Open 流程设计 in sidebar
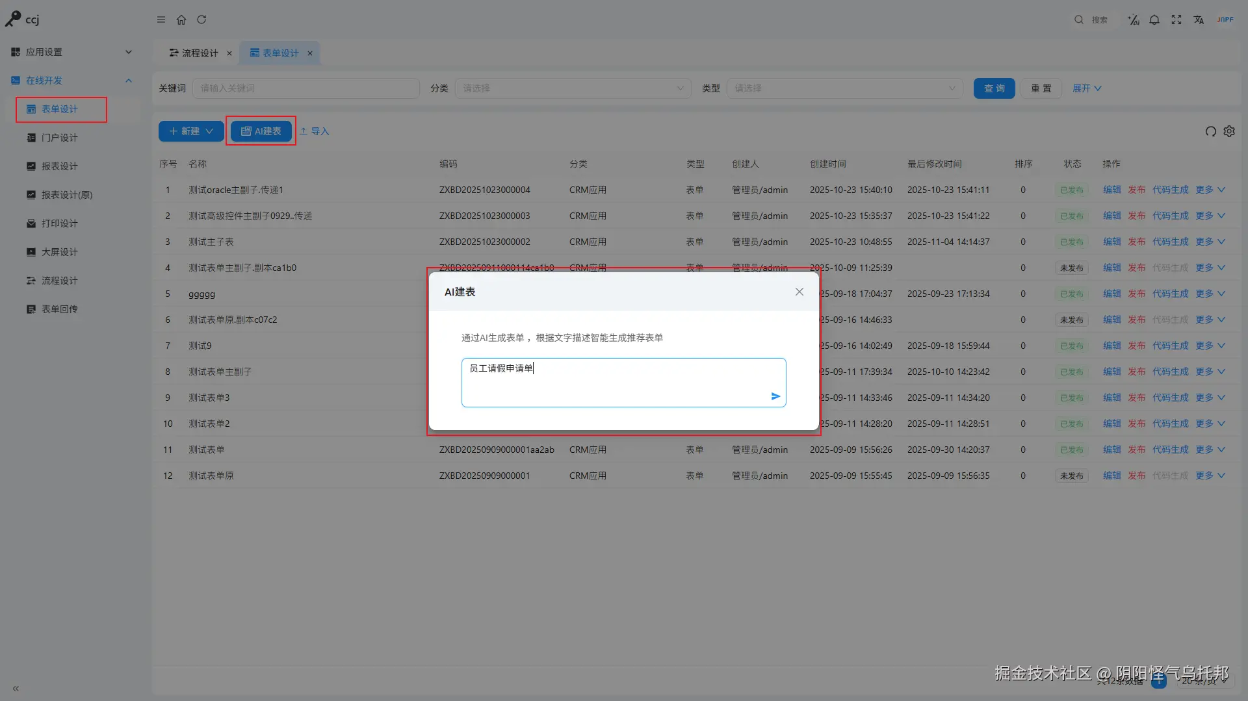Viewport: 1248px width, 701px height. click(60, 281)
